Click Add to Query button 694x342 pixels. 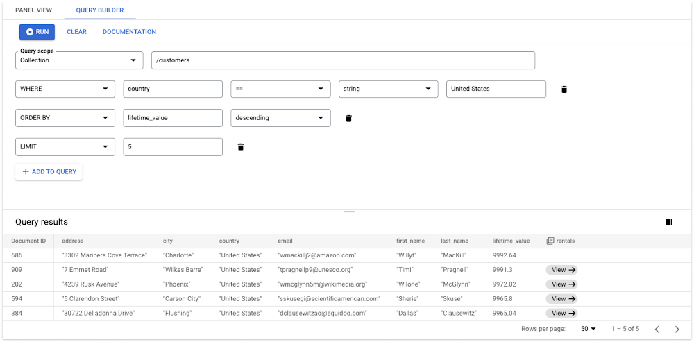coord(49,171)
